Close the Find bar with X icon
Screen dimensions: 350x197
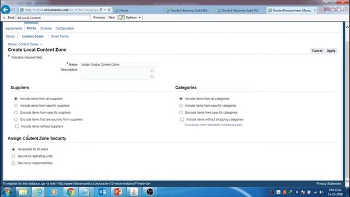coord(4,18)
